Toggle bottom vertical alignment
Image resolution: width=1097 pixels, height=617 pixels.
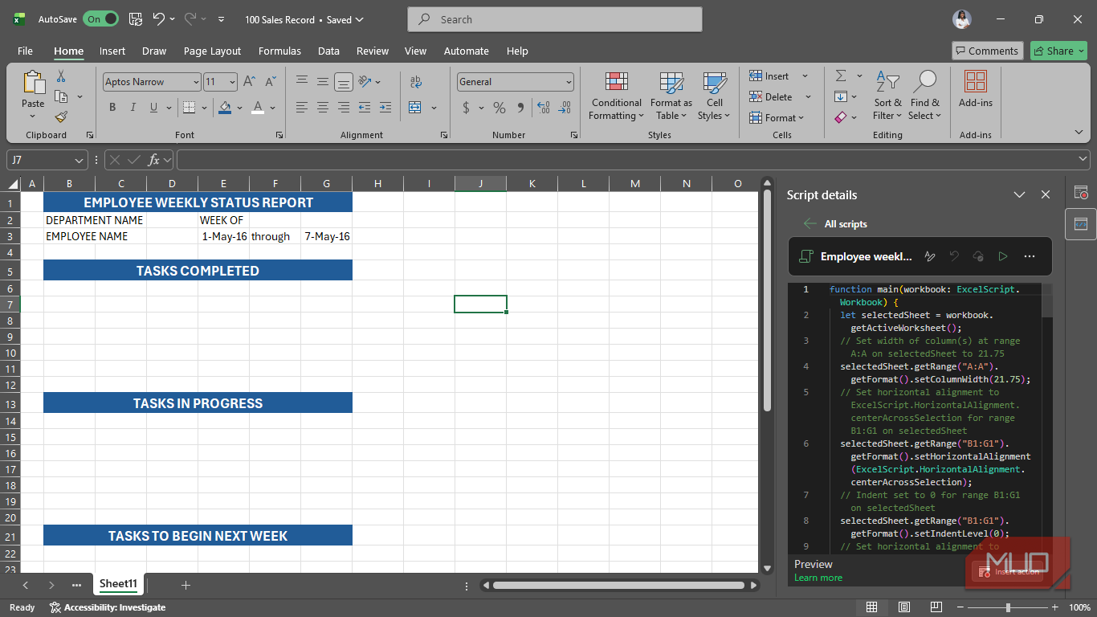(x=344, y=82)
